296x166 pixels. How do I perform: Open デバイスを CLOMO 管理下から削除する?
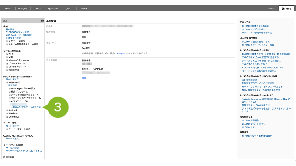tap(261, 61)
